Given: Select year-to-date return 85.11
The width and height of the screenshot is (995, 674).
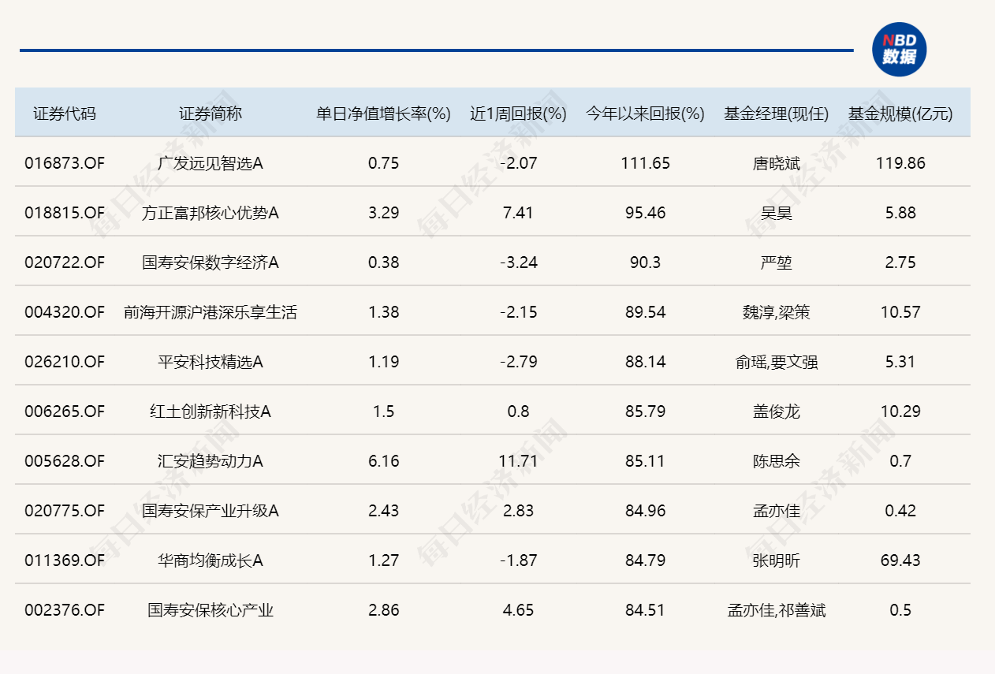Looking at the screenshot, I should (x=645, y=461).
